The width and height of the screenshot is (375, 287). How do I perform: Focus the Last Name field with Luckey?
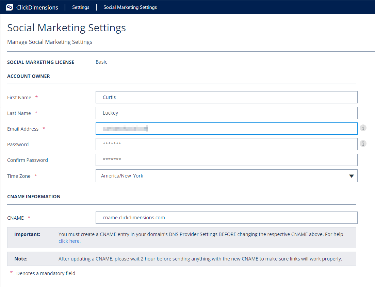coord(227,113)
